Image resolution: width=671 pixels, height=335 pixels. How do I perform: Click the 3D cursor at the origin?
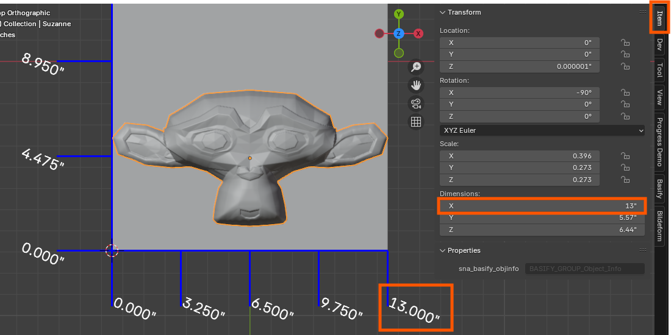[x=112, y=251]
